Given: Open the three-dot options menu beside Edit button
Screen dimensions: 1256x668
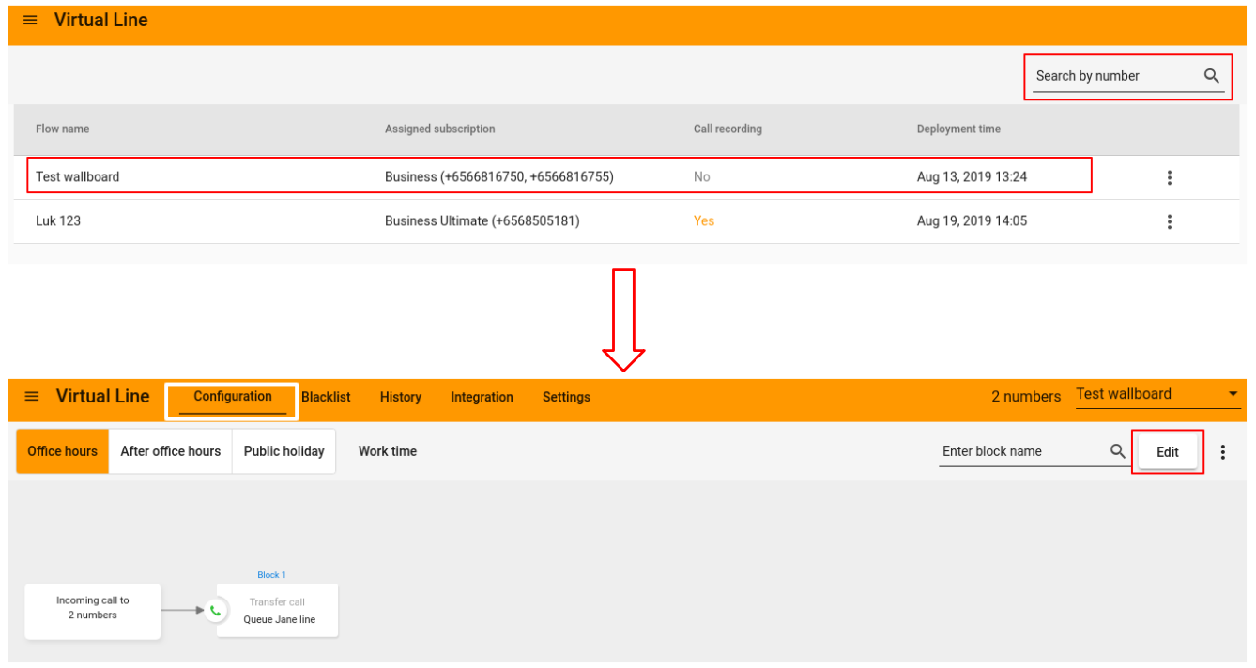Looking at the screenshot, I should click(1222, 452).
